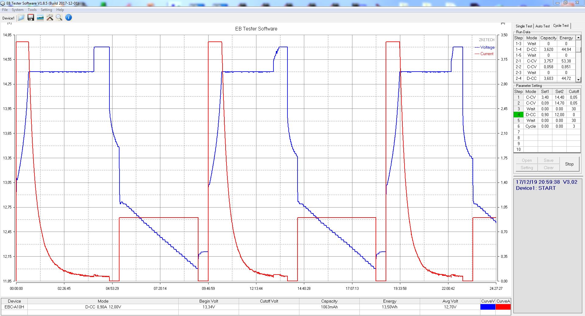The width and height of the screenshot is (585, 316).
Task: Open the blue info icon
Action: 69,18
